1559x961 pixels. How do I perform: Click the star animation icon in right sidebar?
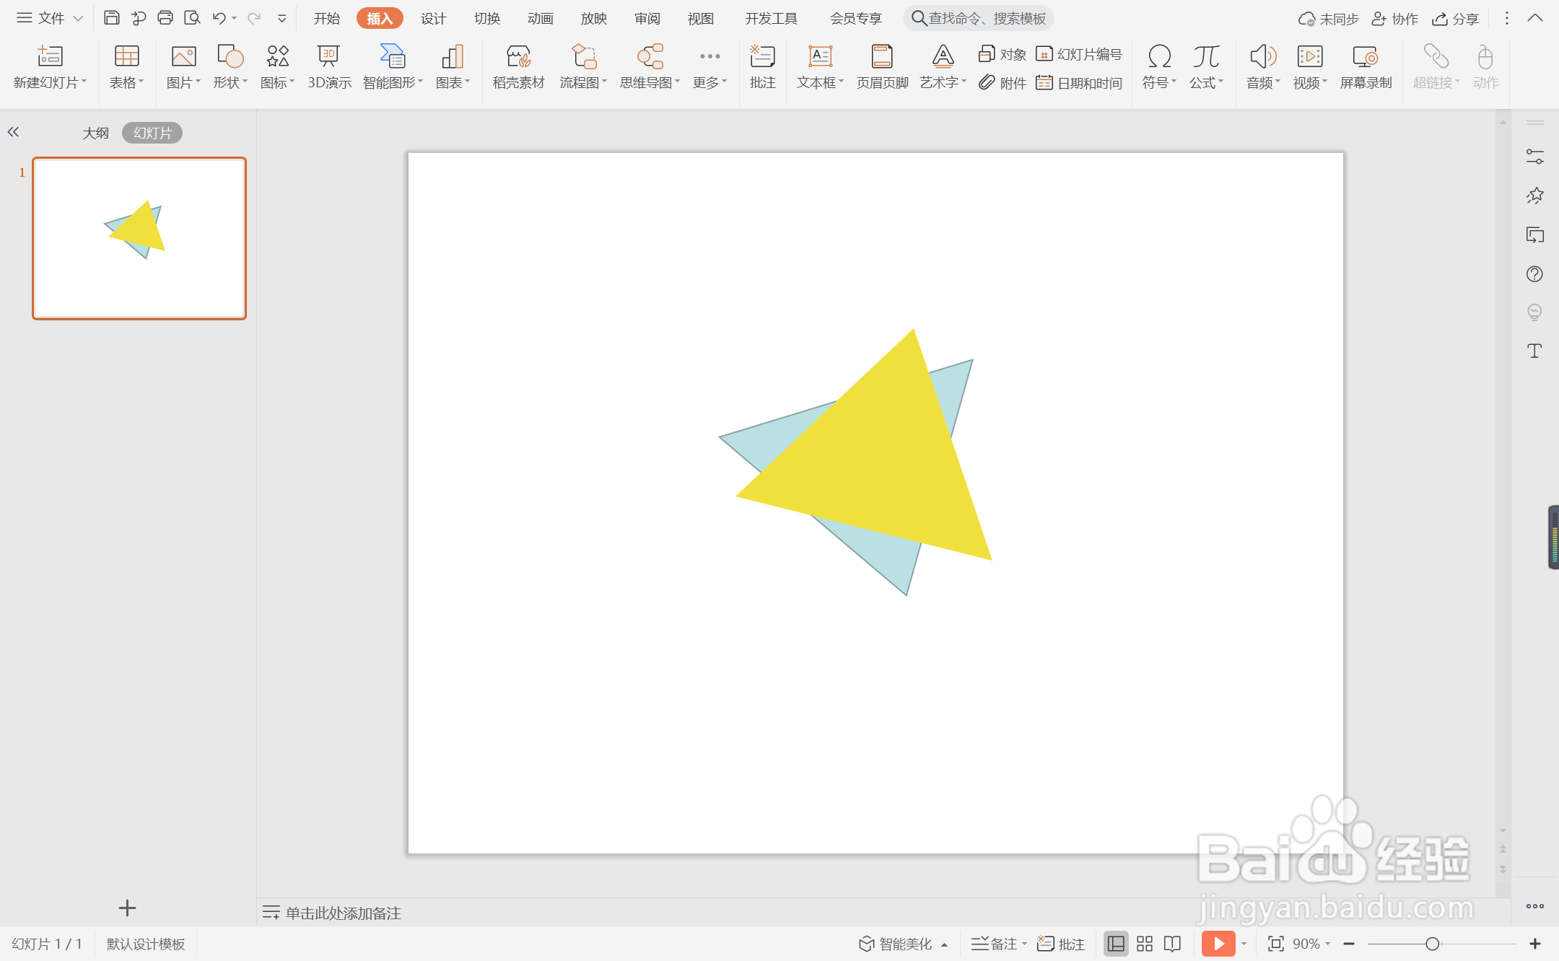click(x=1534, y=196)
